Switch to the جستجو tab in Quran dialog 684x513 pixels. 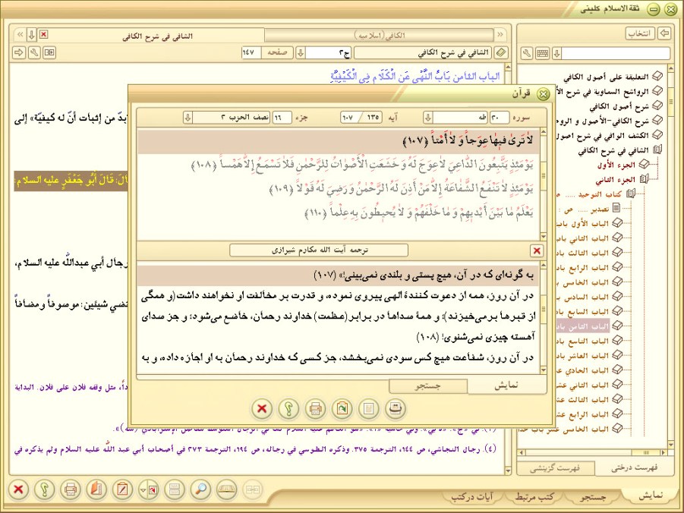pyautogui.click(x=427, y=386)
